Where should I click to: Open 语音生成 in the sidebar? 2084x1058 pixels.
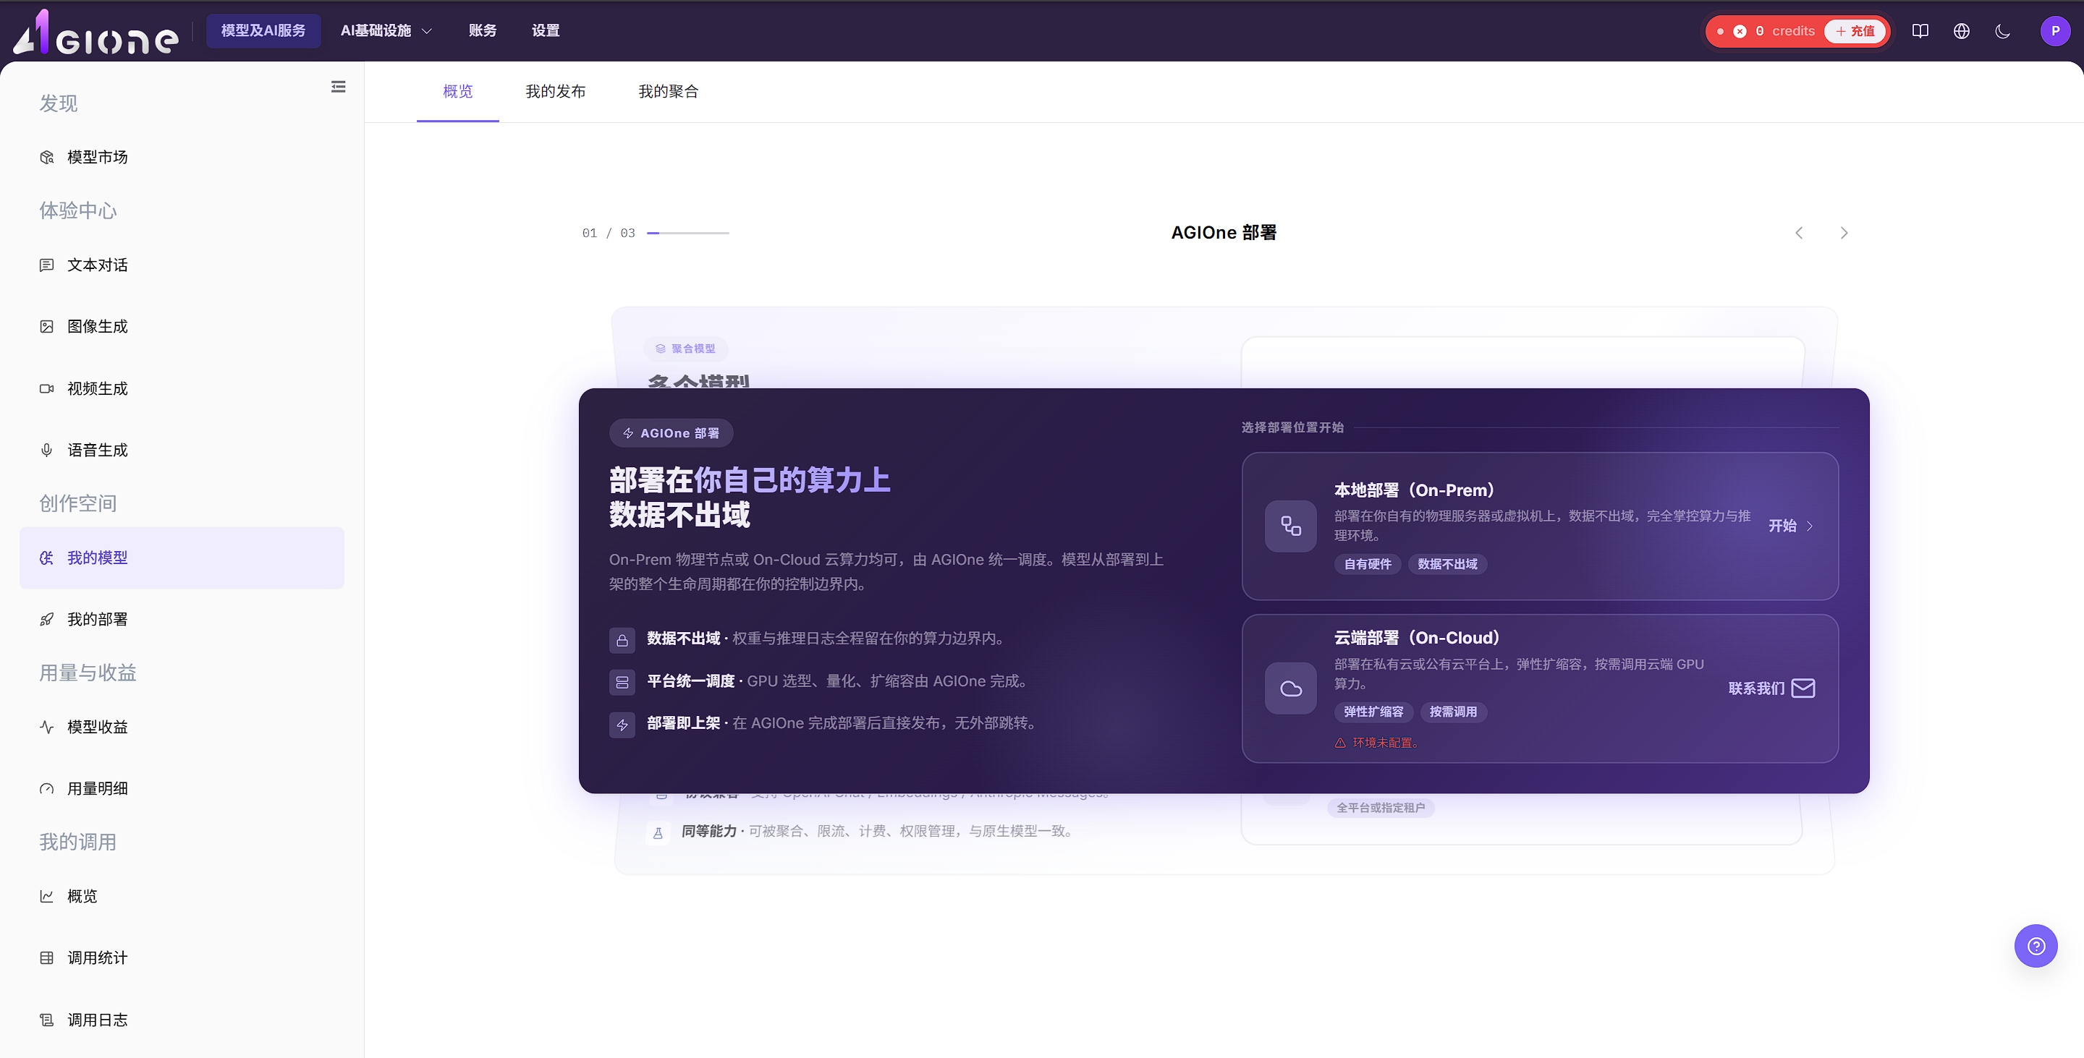click(x=182, y=451)
